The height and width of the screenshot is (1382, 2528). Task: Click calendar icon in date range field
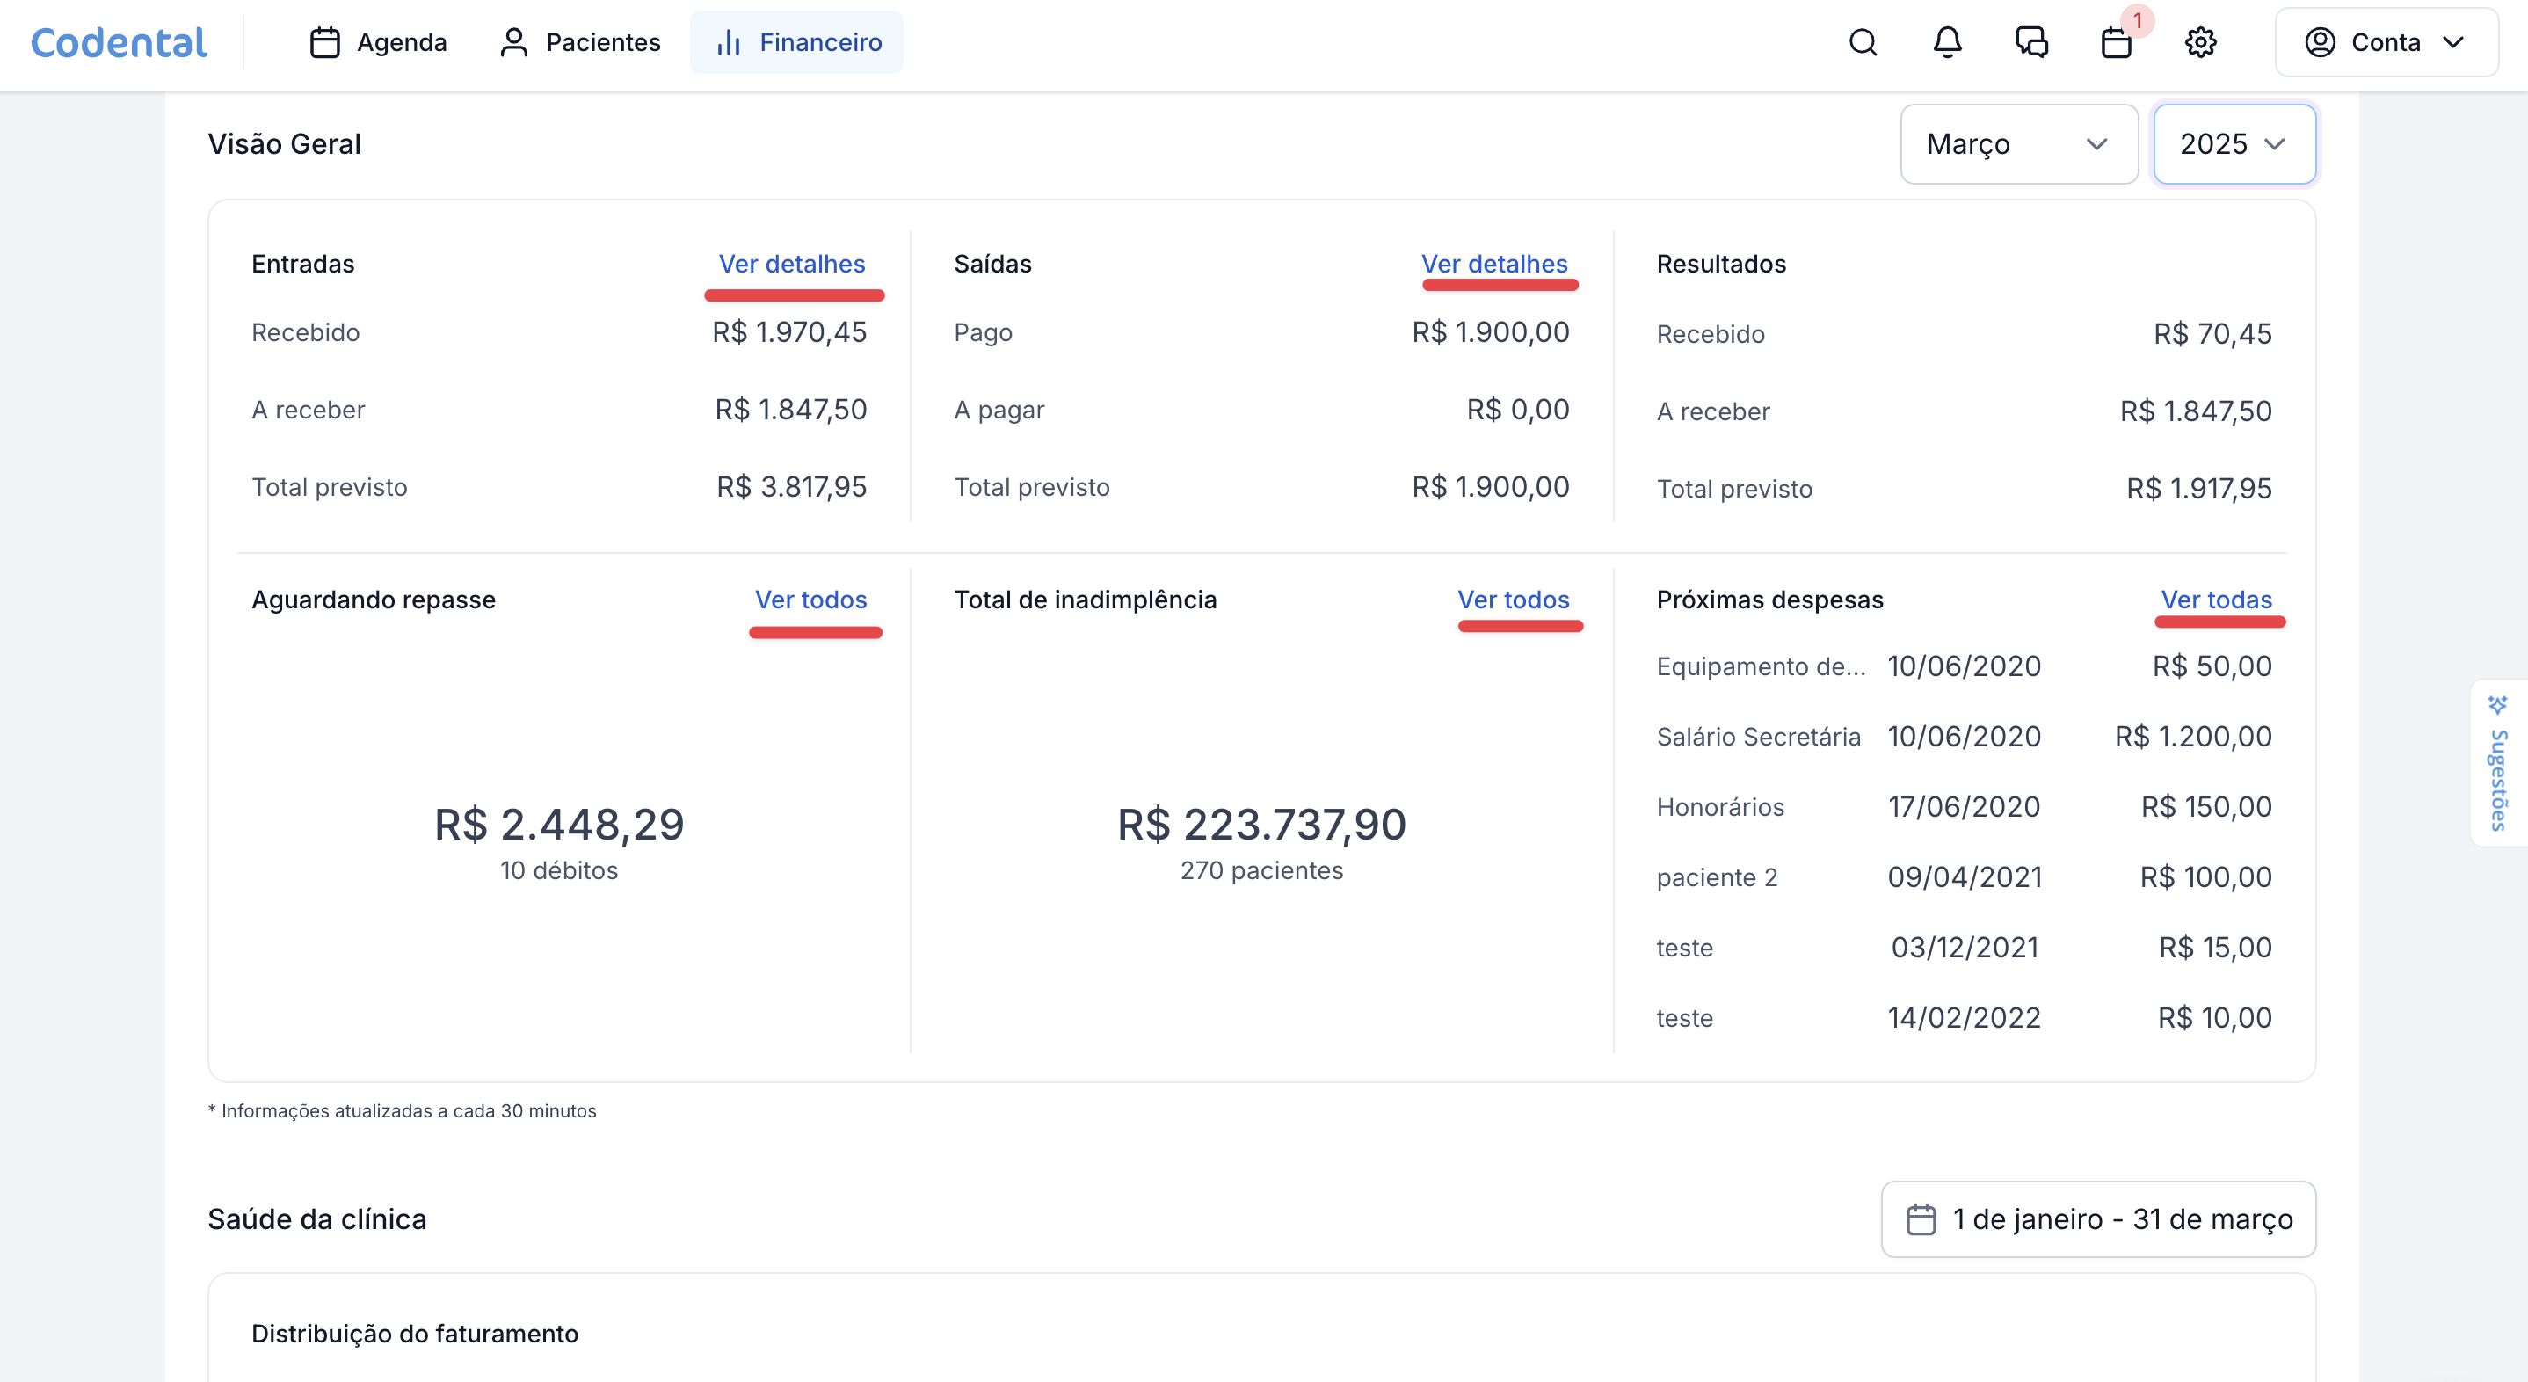click(1921, 1219)
